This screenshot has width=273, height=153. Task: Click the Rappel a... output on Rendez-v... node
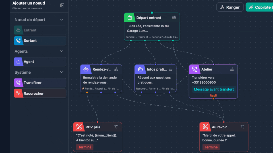point(101,89)
